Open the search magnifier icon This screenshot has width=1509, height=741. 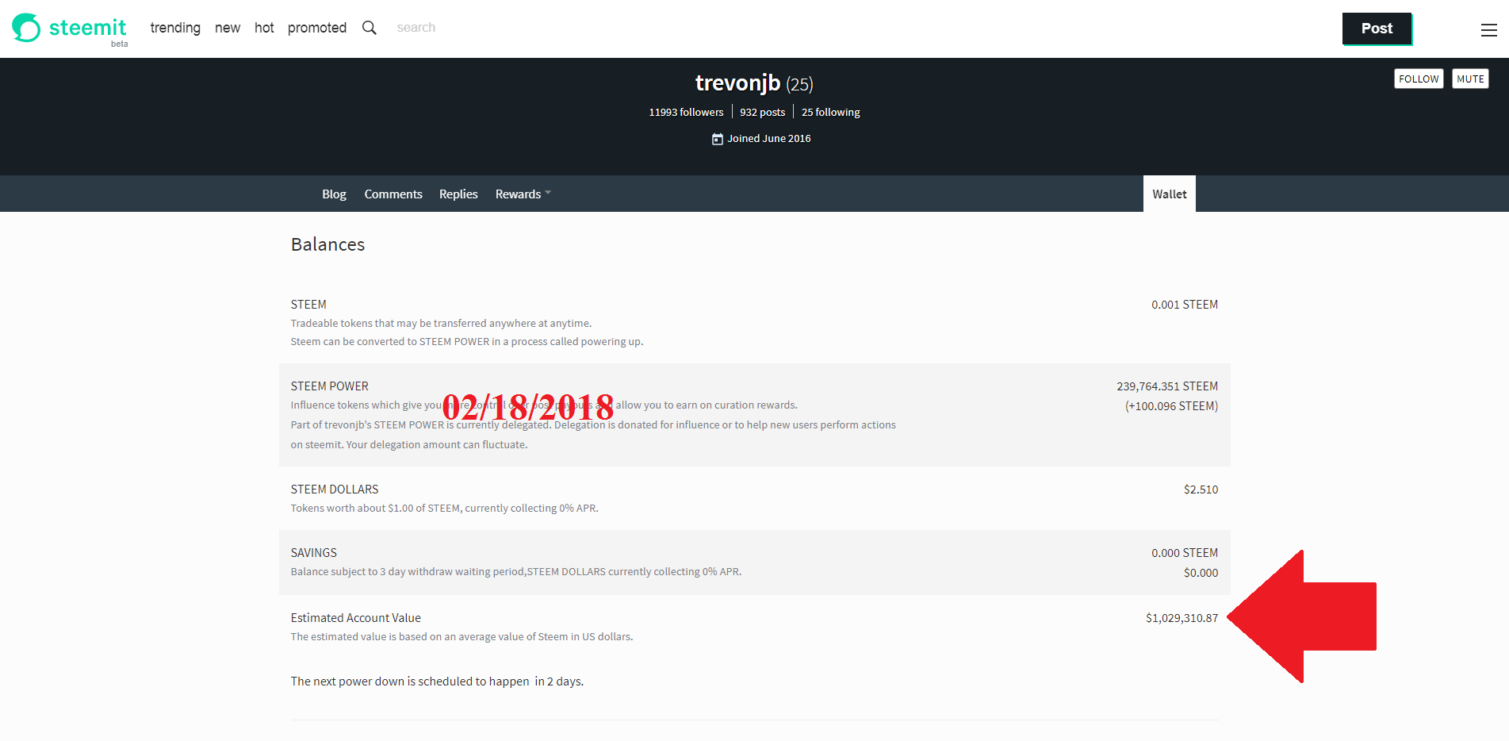[370, 28]
